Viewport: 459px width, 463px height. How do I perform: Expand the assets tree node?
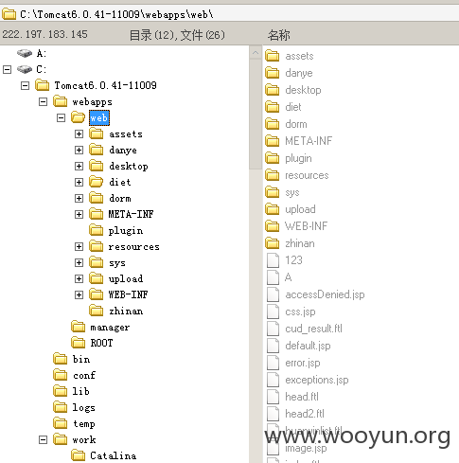point(79,134)
